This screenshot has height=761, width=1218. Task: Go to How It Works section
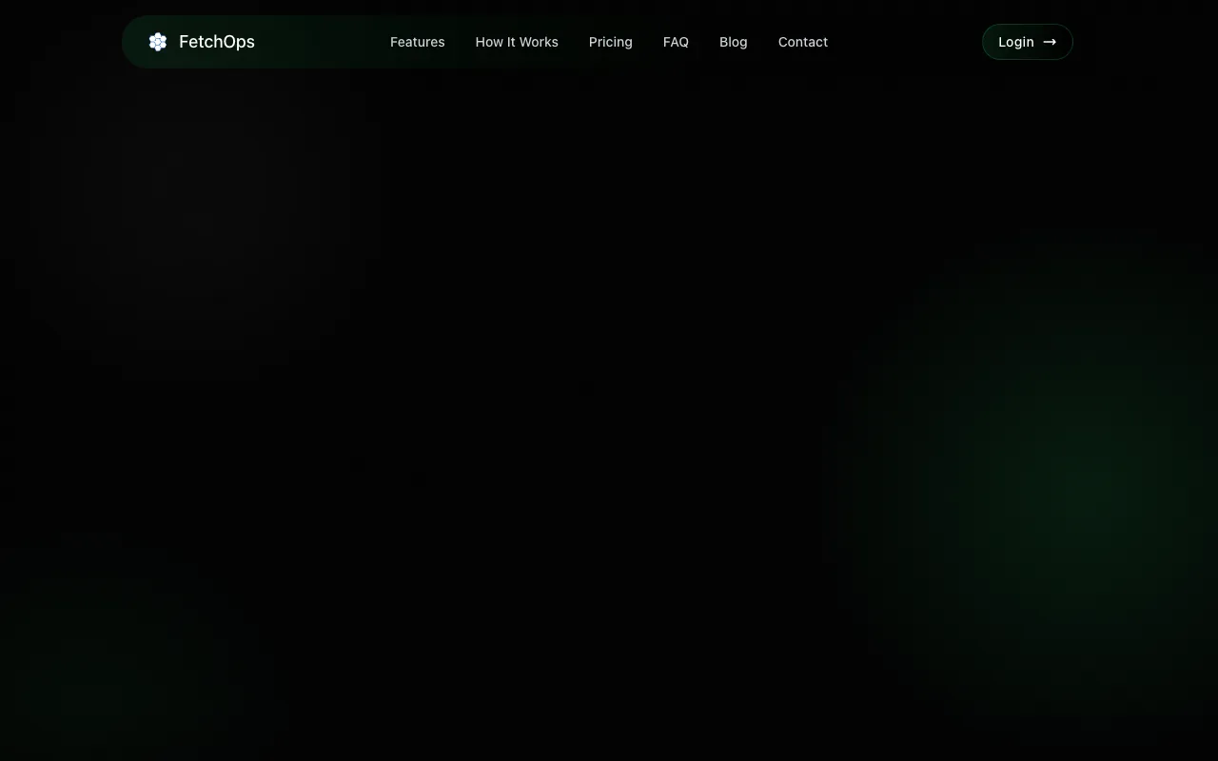(517, 42)
